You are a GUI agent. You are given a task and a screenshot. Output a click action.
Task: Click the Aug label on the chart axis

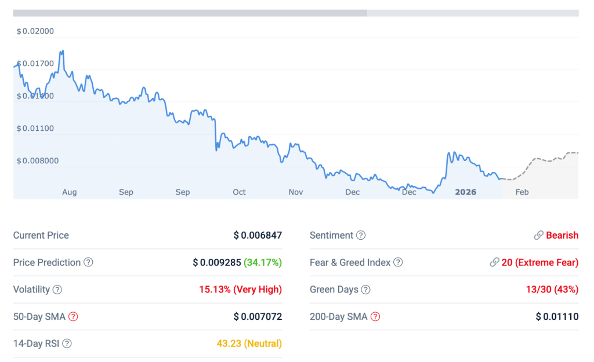point(69,192)
